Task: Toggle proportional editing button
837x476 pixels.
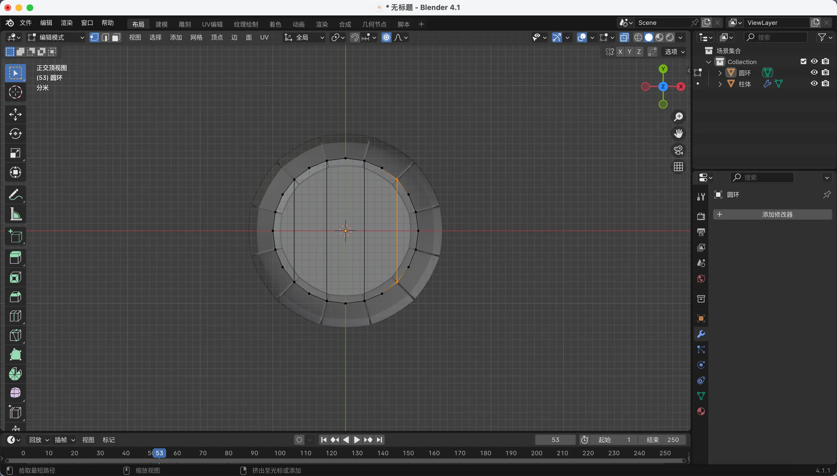Action: click(386, 38)
